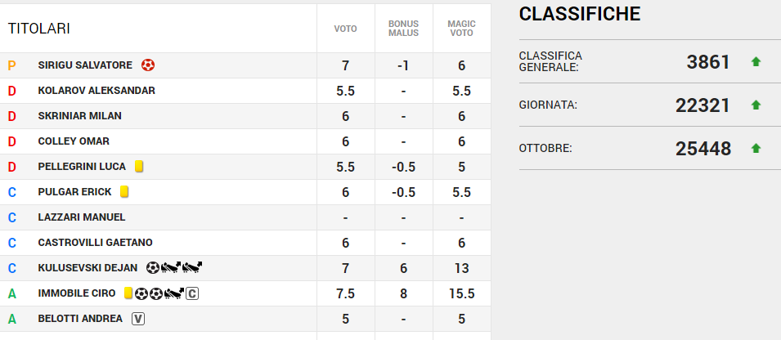Click Immobile Ciro's yellow card icon

128,293
